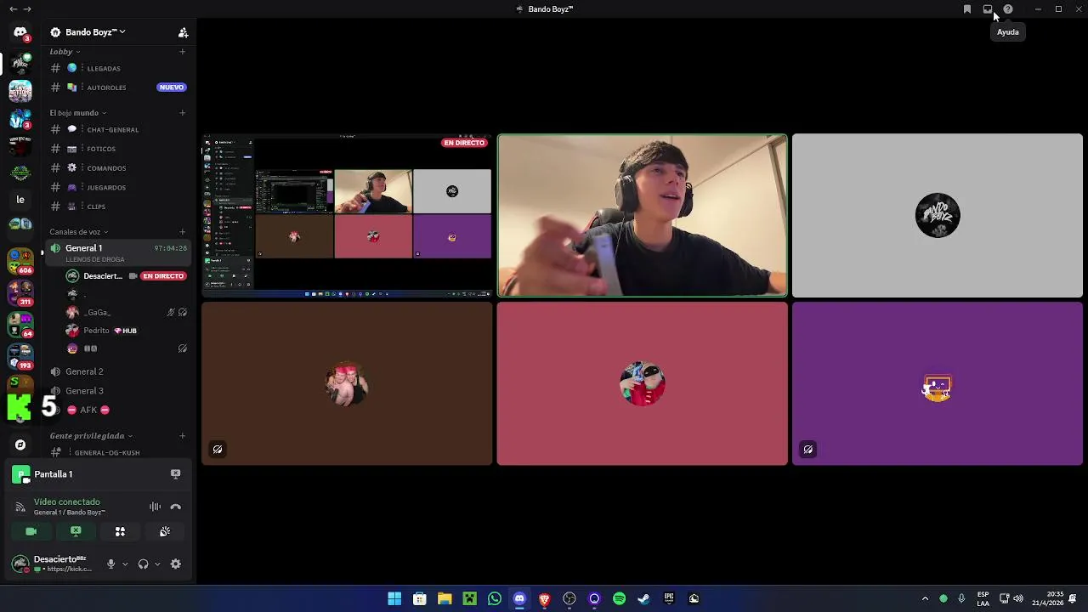The width and height of the screenshot is (1088, 612).
Task: Open Discord direct messages home icon
Action: click(20, 32)
